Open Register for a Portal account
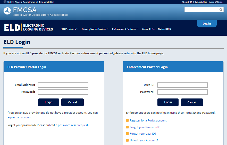This screenshot has height=145, width=227. [148, 120]
